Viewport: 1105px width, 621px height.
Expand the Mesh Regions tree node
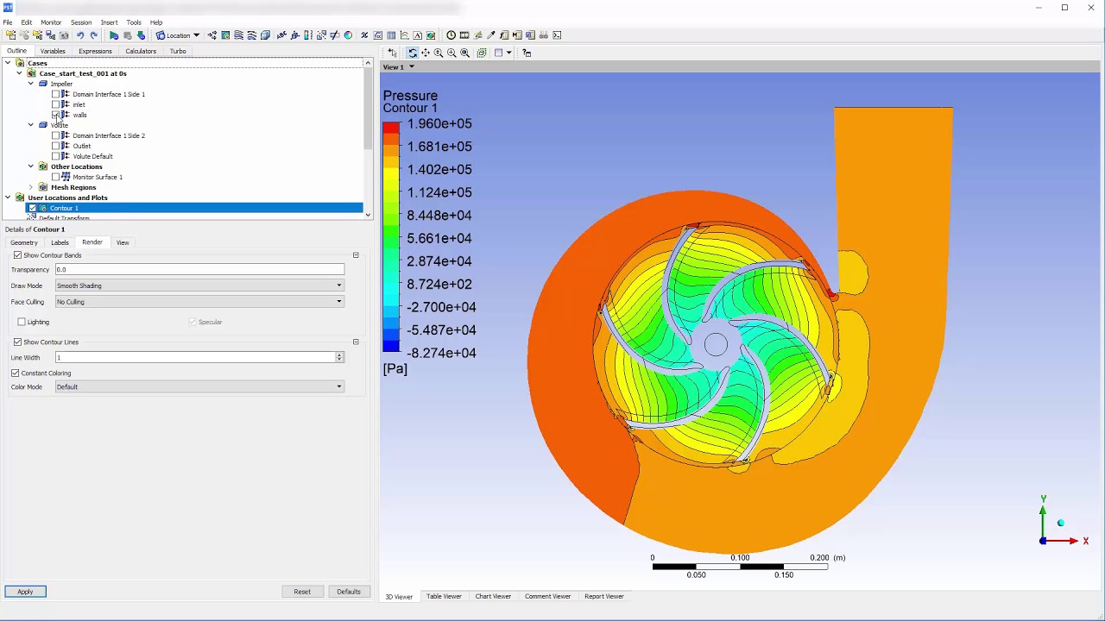click(31, 187)
